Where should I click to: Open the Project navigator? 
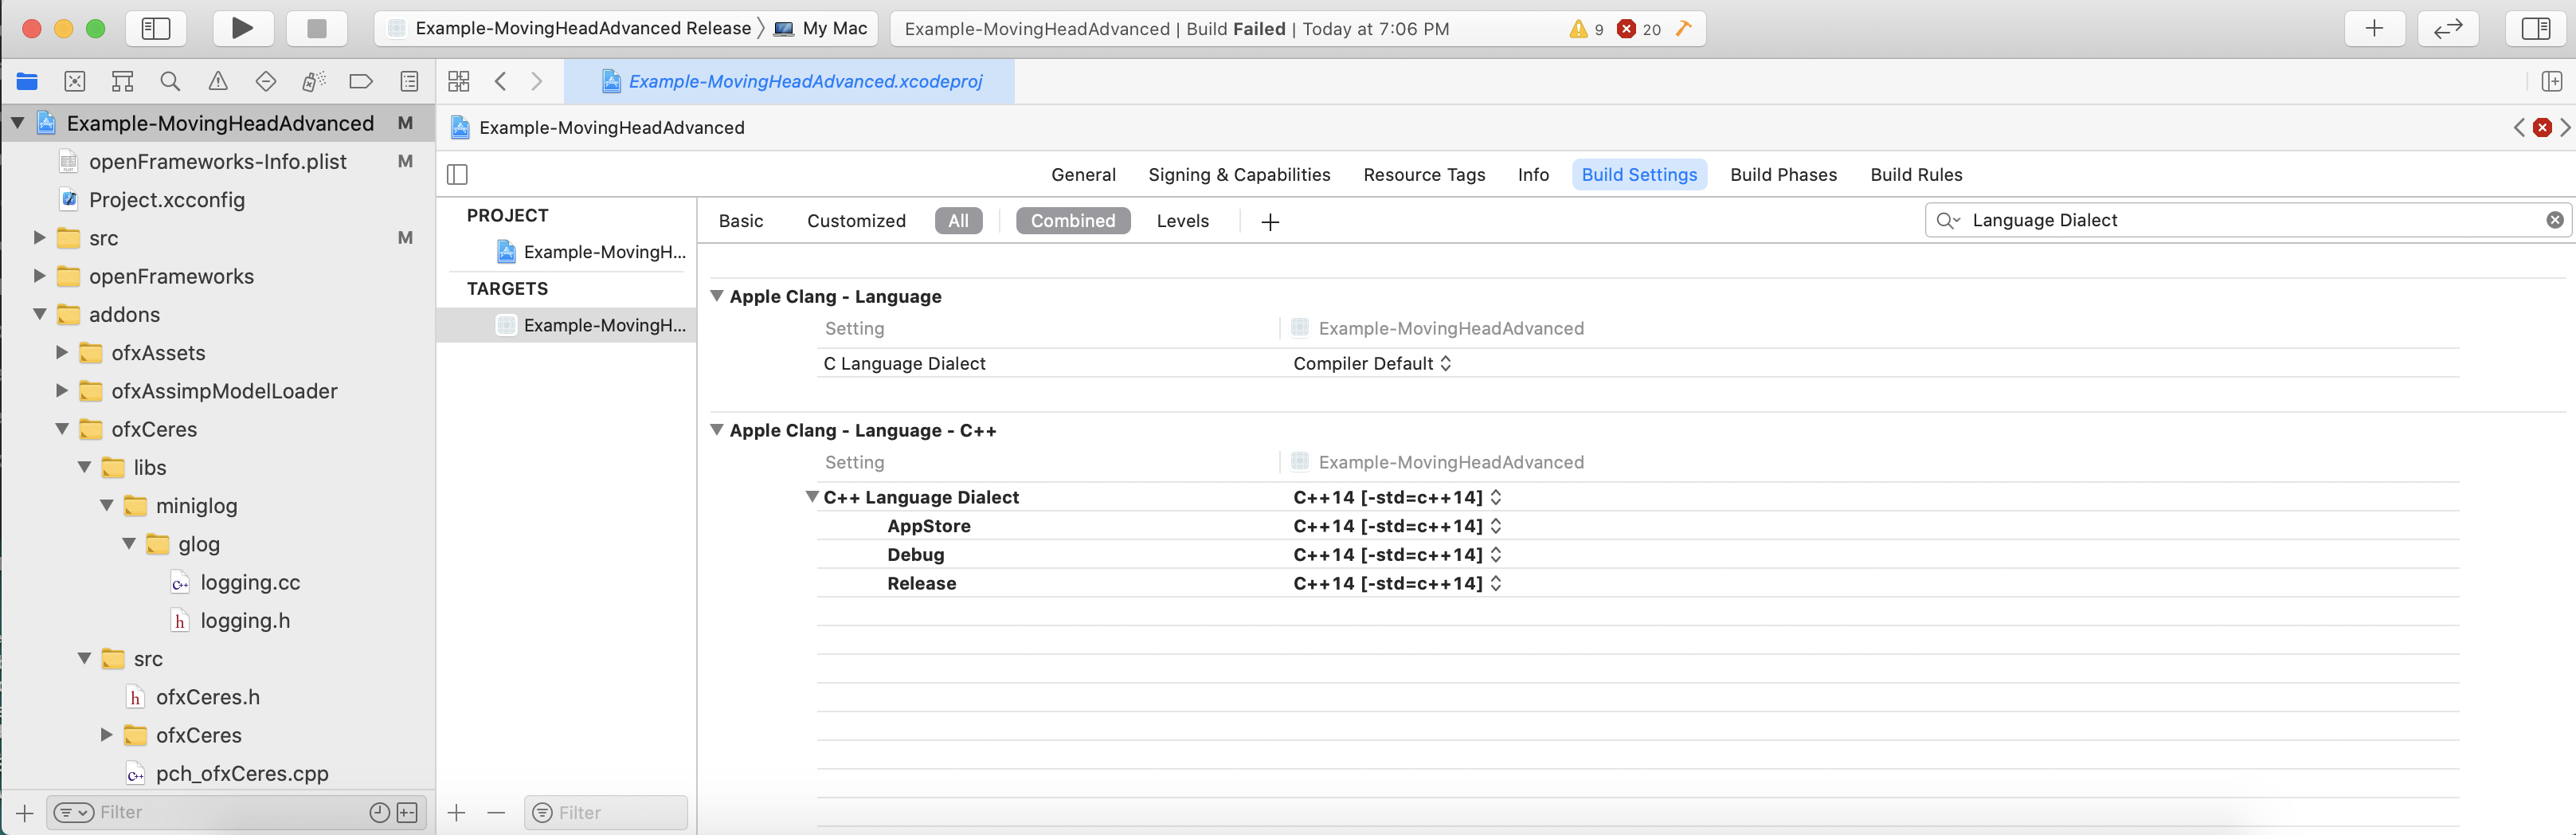(x=26, y=81)
